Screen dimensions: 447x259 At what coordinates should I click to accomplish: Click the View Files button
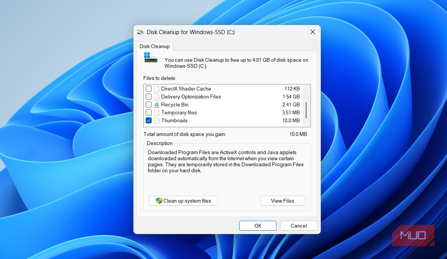coord(282,201)
